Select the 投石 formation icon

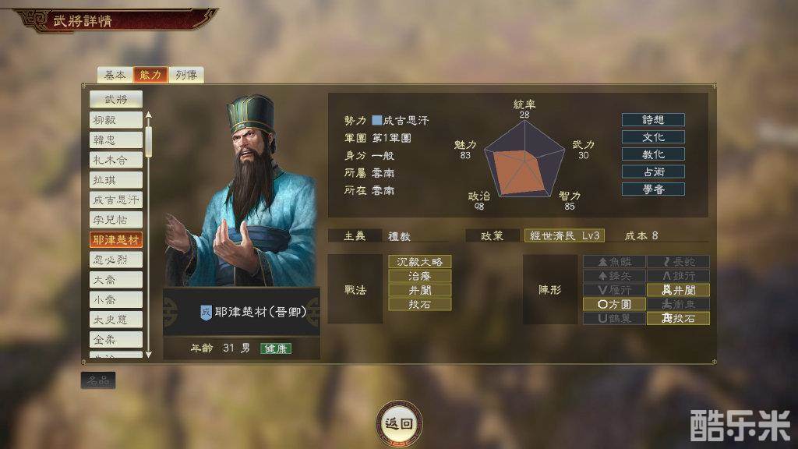[x=678, y=319]
